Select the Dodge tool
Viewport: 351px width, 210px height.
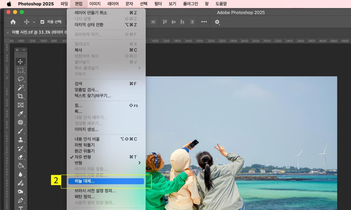21,183
